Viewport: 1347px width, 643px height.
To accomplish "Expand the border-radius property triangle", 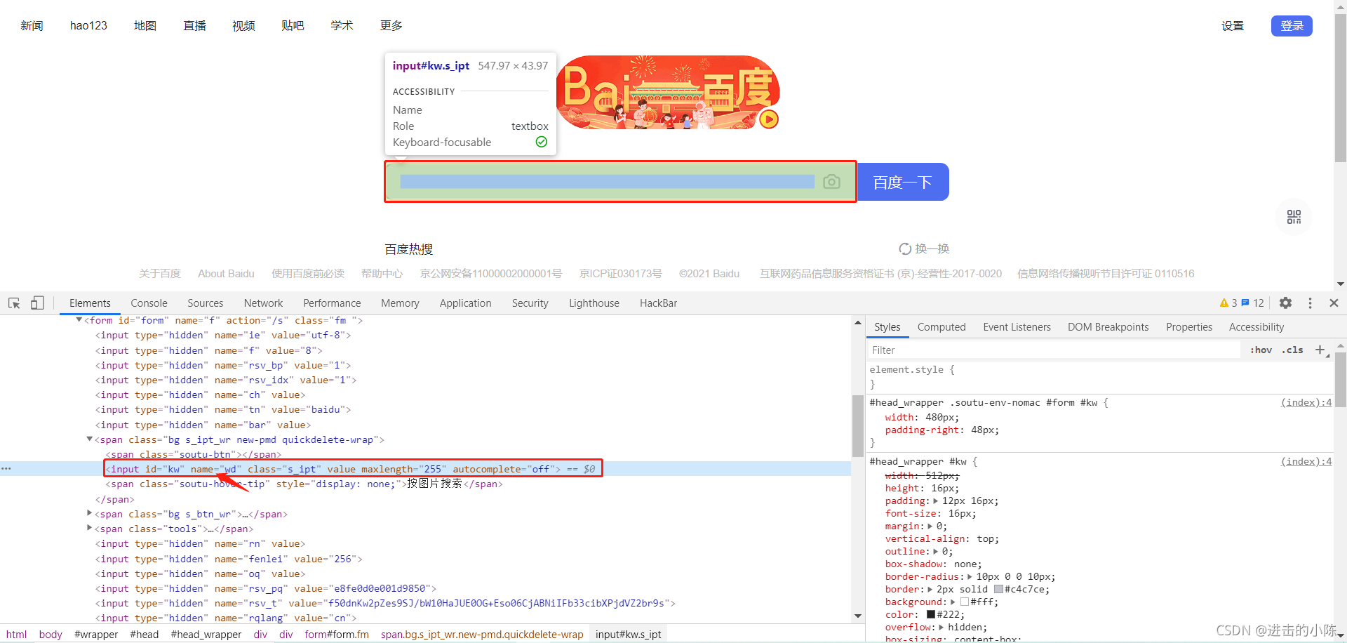I will [970, 577].
